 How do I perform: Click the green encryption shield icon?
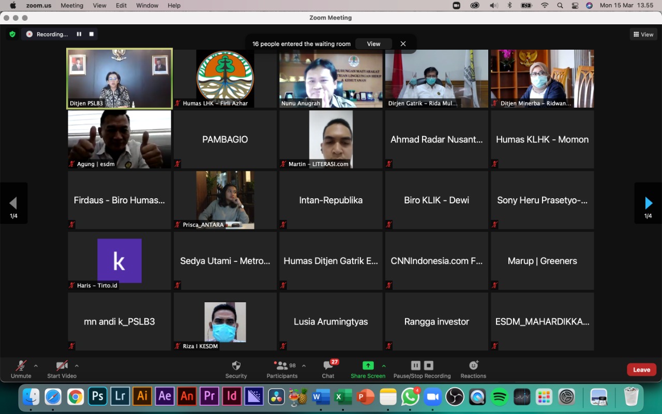coord(12,34)
